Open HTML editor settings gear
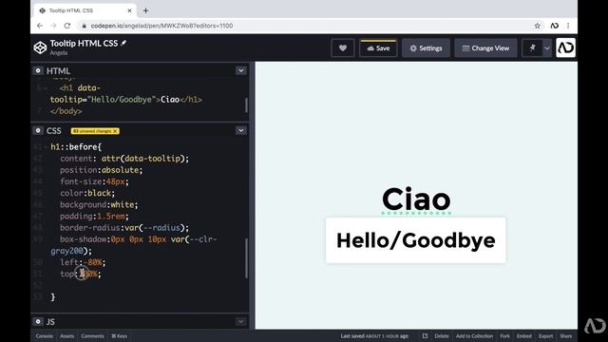608x342 pixels. point(38,70)
